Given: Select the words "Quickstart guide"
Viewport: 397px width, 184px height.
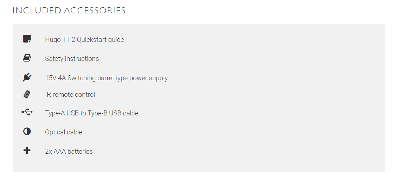Looking at the screenshot, I should pyautogui.click(x=100, y=40).
